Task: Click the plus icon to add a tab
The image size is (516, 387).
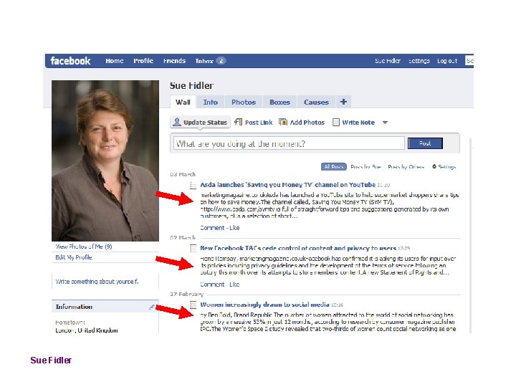Action: click(x=343, y=102)
